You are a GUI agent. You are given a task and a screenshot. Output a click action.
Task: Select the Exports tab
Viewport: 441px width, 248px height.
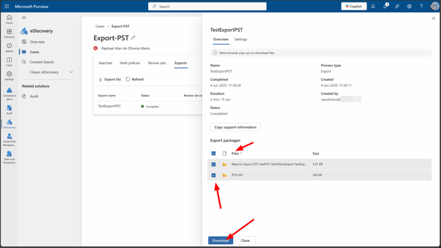tap(180, 63)
